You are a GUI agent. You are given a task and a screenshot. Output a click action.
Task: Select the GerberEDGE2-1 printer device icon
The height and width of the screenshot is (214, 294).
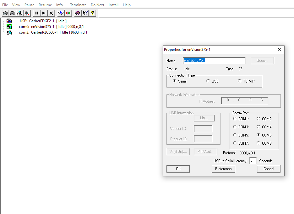[x=9, y=21]
